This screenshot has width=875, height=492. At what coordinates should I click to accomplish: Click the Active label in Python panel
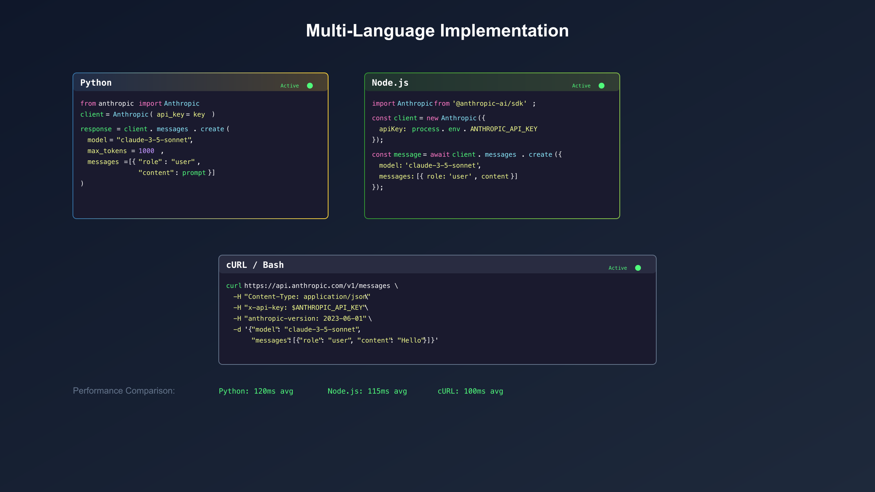(x=289, y=86)
